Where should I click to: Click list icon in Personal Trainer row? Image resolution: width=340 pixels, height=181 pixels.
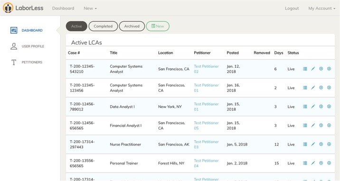pyautogui.click(x=305, y=163)
